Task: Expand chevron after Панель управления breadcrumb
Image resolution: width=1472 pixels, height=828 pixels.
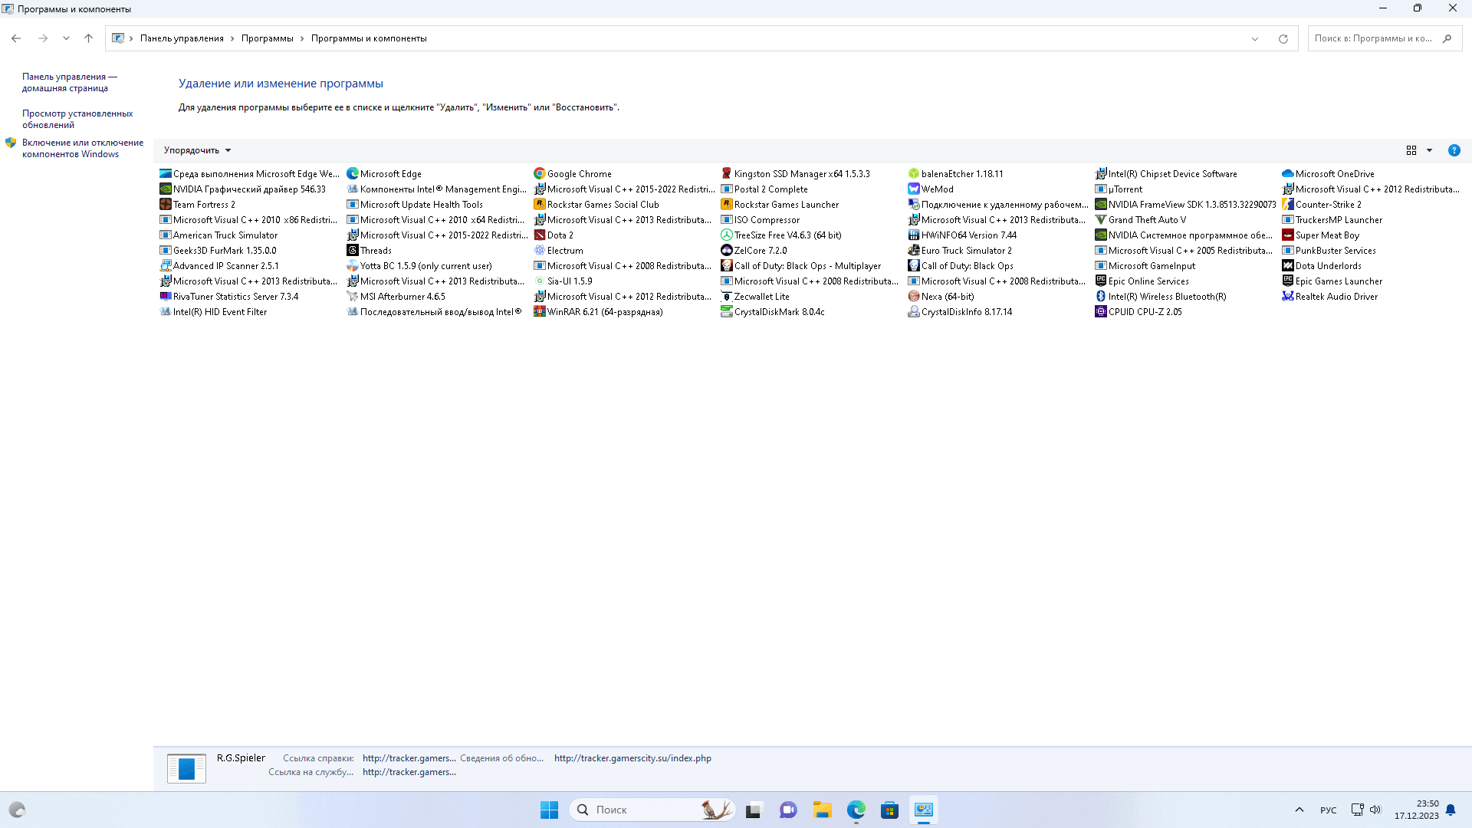Action: [x=232, y=38]
